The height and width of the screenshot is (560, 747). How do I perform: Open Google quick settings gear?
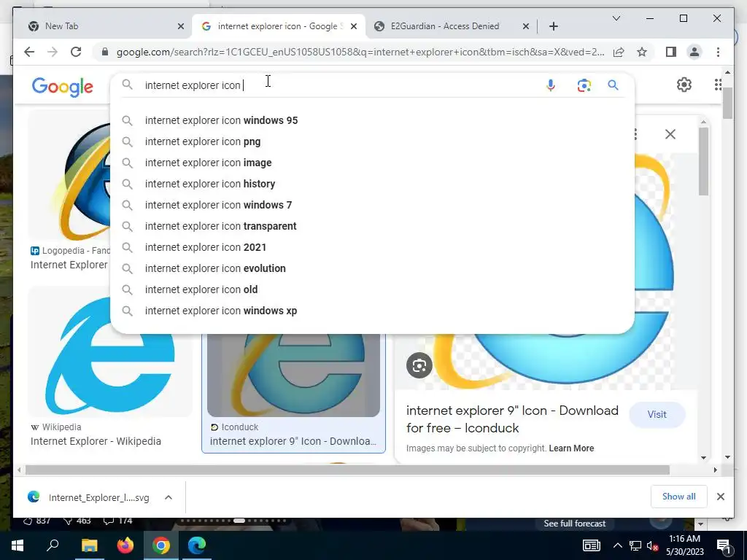tap(684, 85)
